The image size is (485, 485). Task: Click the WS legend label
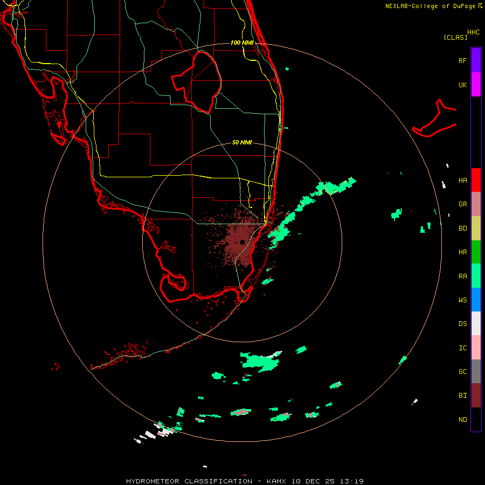coord(462,300)
